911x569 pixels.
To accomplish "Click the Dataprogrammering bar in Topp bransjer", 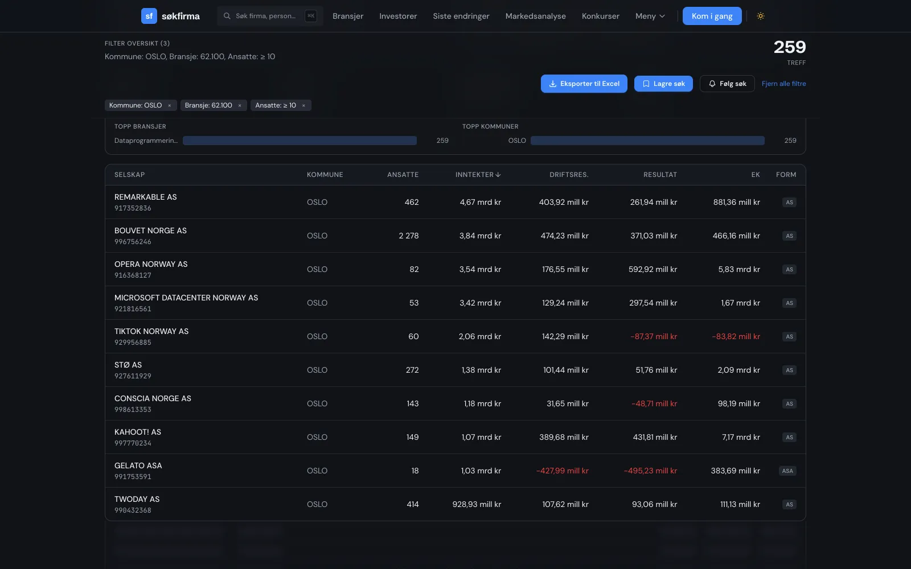I will (x=299, y=141).
